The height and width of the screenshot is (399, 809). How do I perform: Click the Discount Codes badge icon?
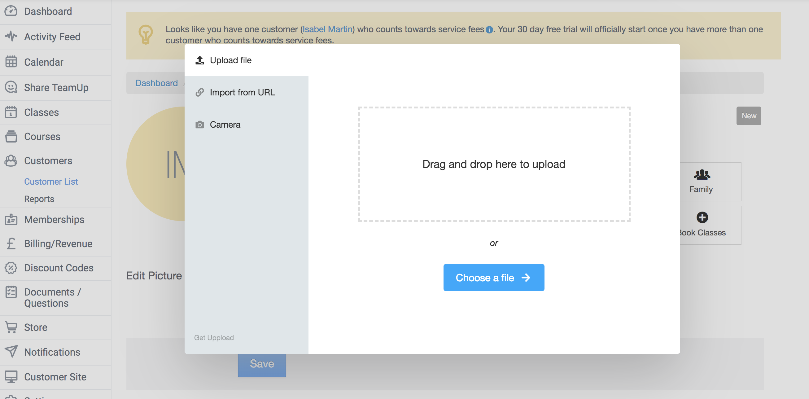coord(11,268)
